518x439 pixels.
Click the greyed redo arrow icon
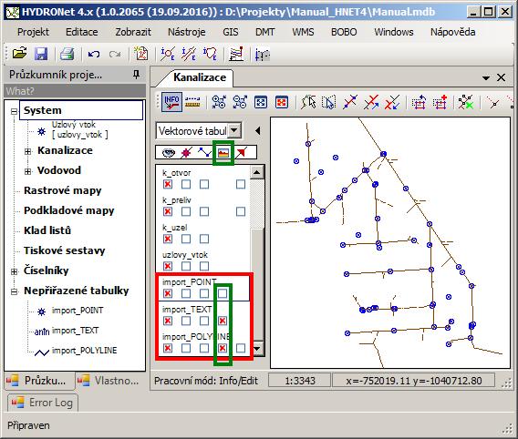click(x=115, y=54)
